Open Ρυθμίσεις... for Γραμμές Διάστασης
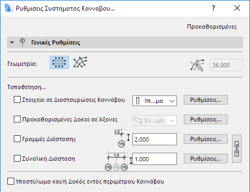250x192 pixels. pyautogui.click(x=206, y=139)
